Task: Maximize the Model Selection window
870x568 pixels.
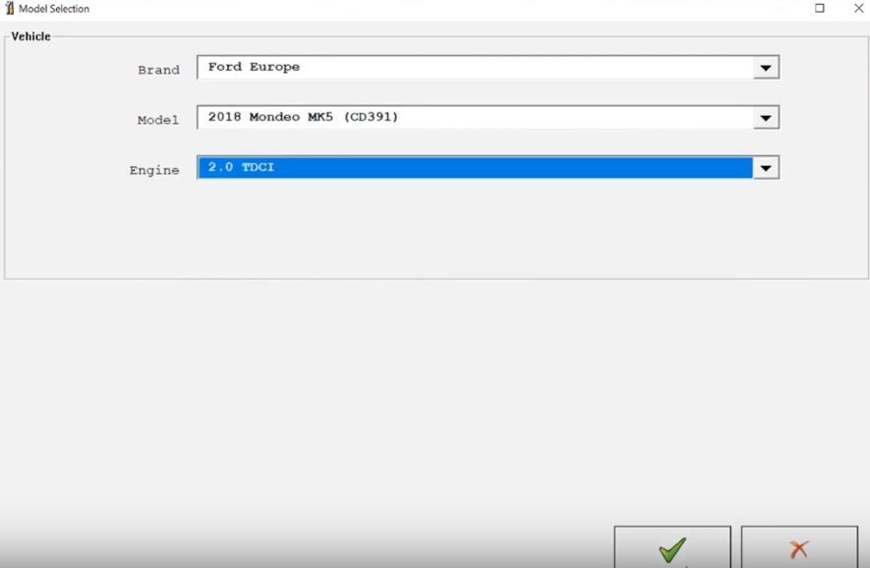Action: point(820,8)
